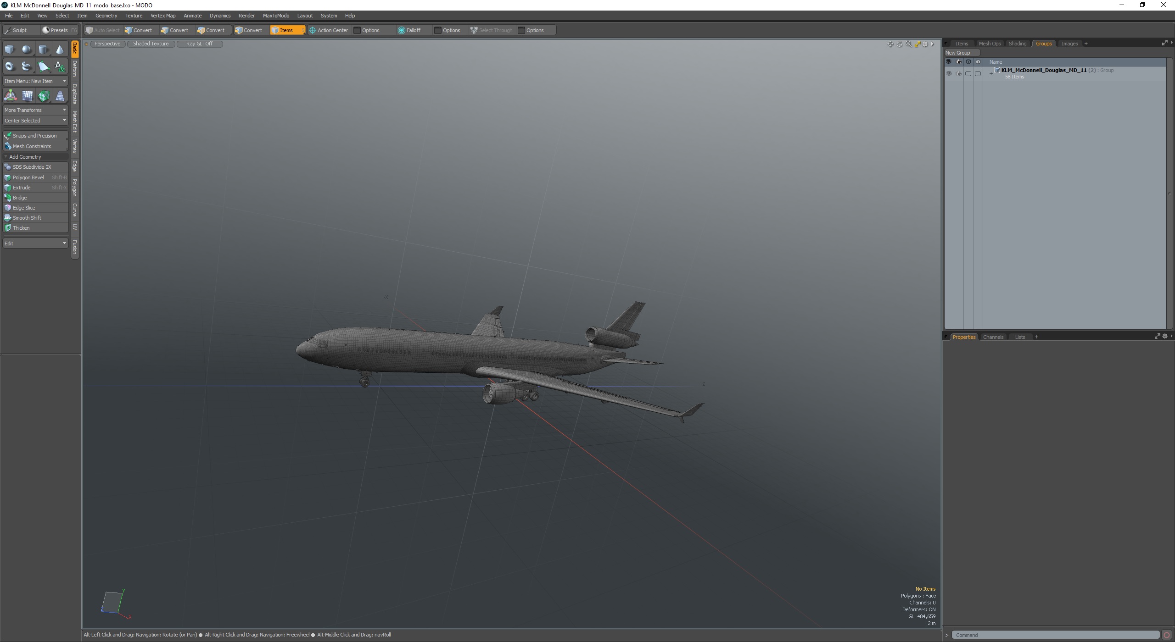Click the command record button icon
This screenshot has height=642, width=1175.
click(x=1167, y=635)
